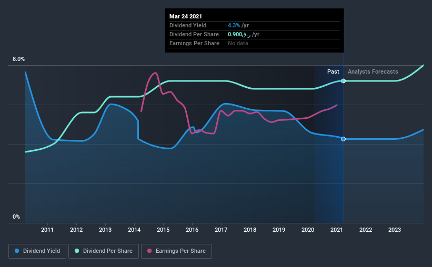The height and width of the screenshot is (267, 432).
Task: Toggle the Dividend Per Share legend button
Action: coord(104,251)
